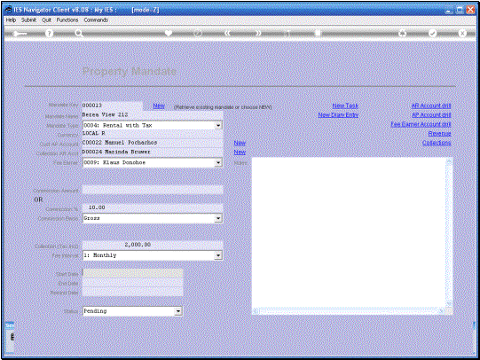Click the Start Date input field

[x=133, y=273]
